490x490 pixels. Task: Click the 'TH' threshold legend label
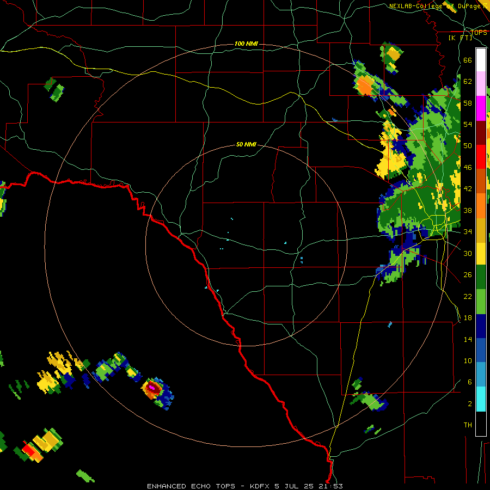coord(468,425)
